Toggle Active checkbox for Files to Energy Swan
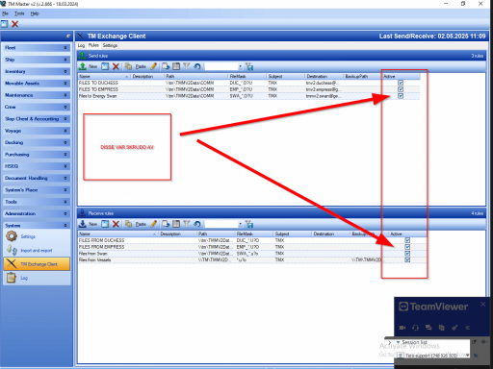Screen dimensions: 493x369 click(x=401, y=96)
